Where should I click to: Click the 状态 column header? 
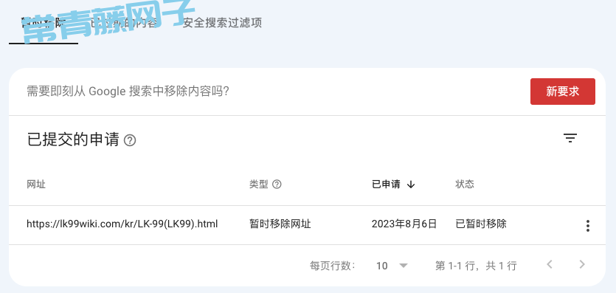point(465,185)
